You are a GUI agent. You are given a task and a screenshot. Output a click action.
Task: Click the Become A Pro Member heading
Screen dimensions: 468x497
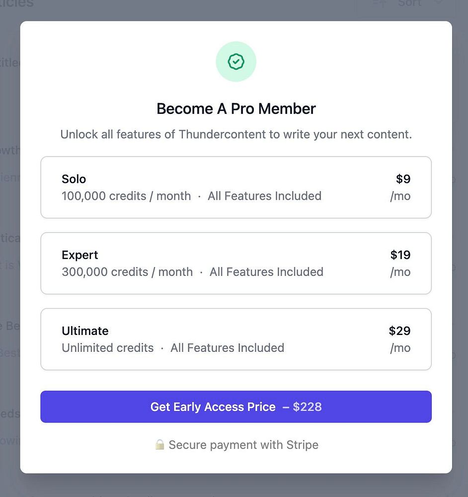(x=236, y=109)
